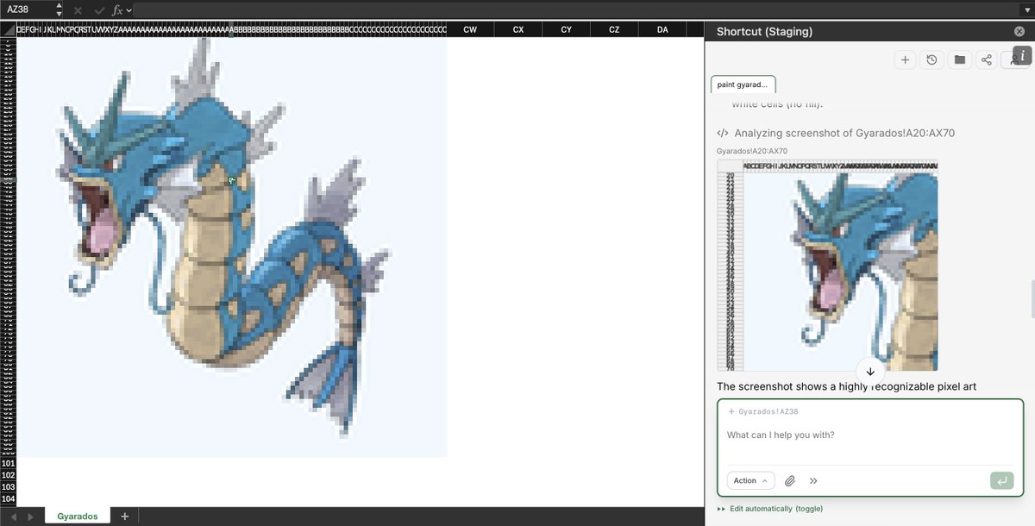Click the cancel X in formula bar

78,10
